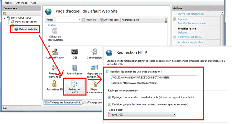Open the Authentification feature icon
This screenshot has width=232, height=124.
coord(55,54)
